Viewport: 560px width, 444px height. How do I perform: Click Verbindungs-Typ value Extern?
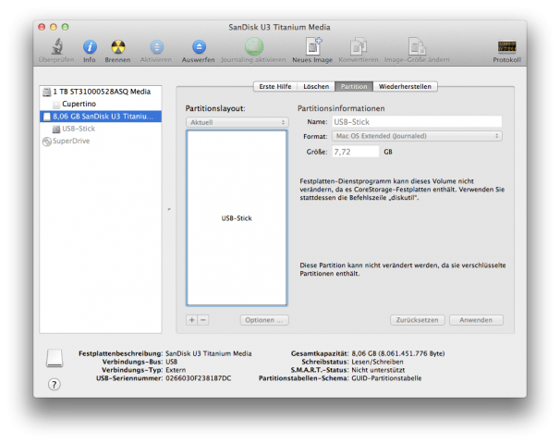coord(176,370)
